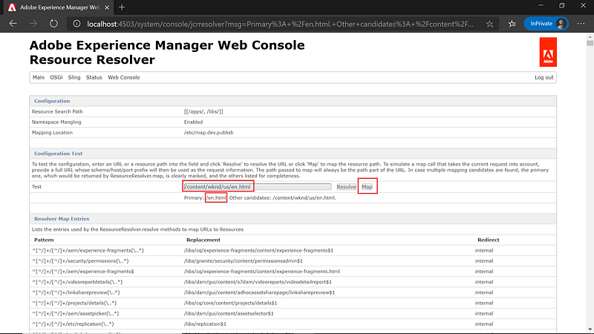Click the /libs/replication$1 replacement path
The width and height of the screenshot is (594, 334).
point(205,324)
